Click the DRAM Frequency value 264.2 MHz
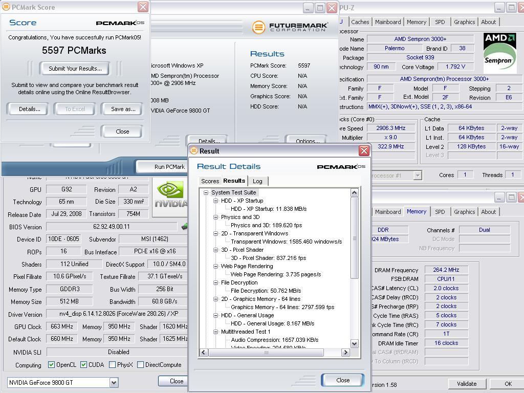This screenshot has height=393, width=524. click(446, 270)
